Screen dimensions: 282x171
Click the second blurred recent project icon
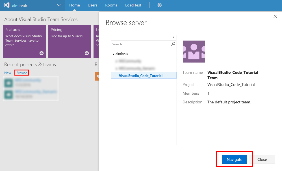(9, 94)
